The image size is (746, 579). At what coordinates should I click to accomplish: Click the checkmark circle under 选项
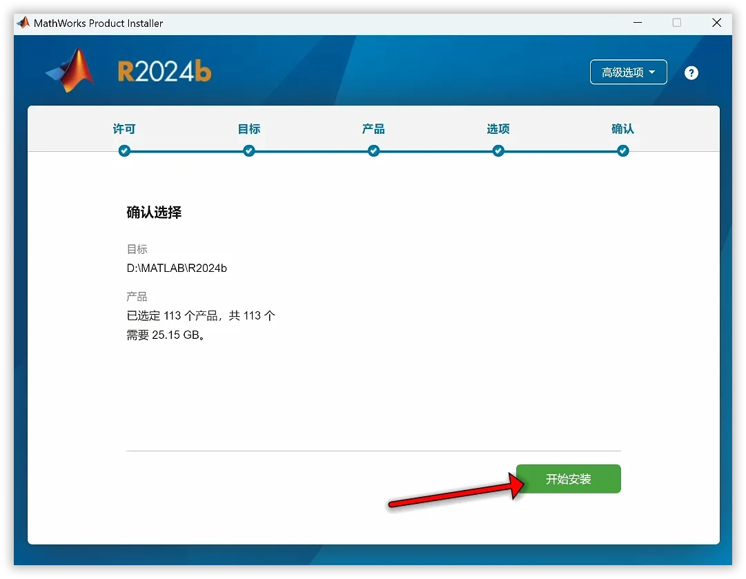click(x=498, y=151)
